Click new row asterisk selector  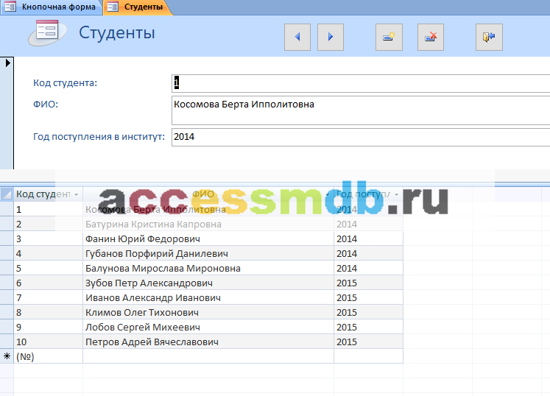[x=7, y=356]
